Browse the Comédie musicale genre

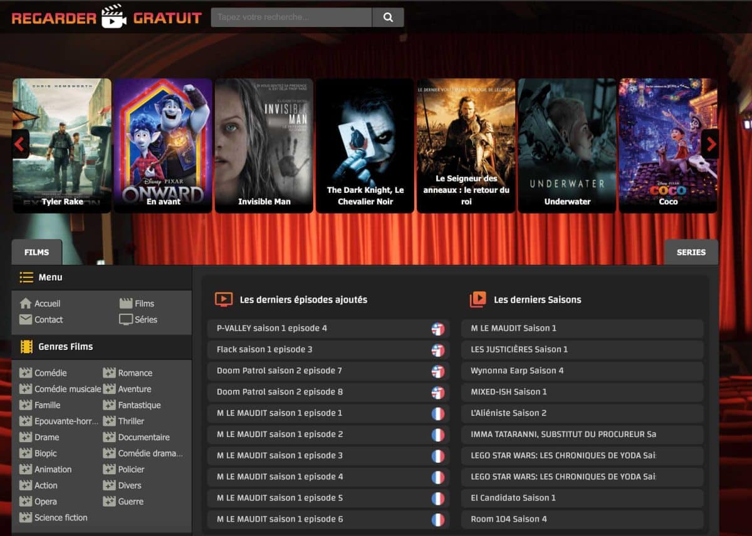coord(68,389)
